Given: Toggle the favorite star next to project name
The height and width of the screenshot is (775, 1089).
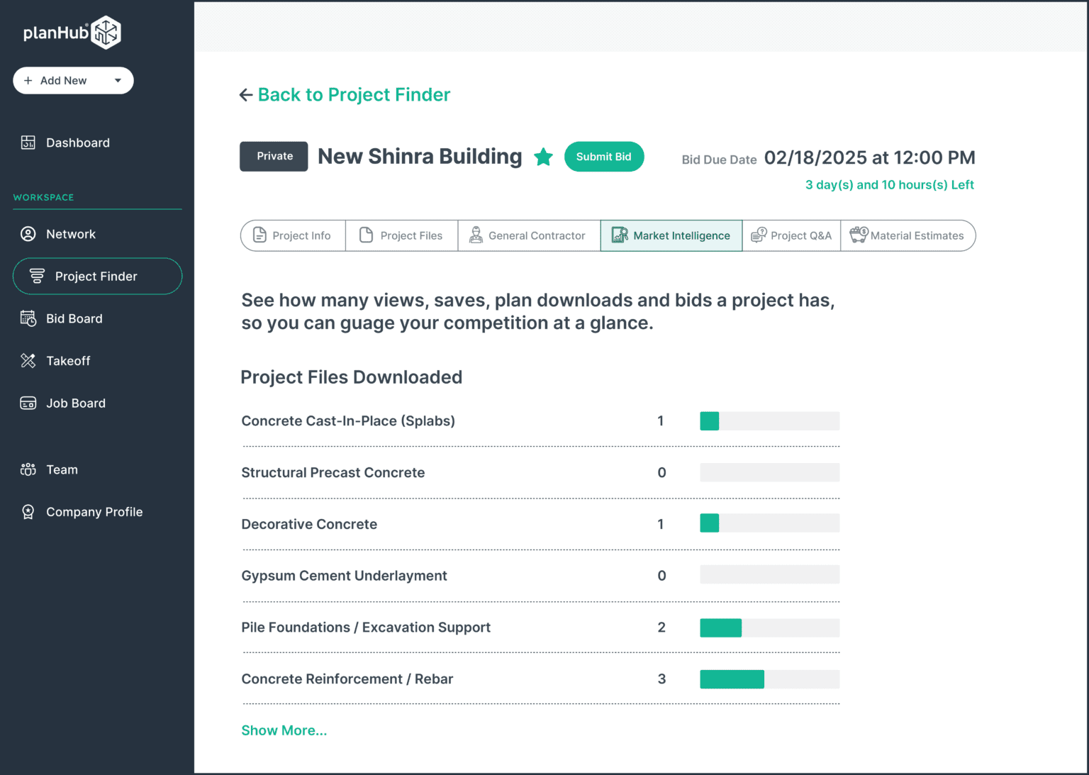Looking at the screenshot, I should tap(543, 157).
